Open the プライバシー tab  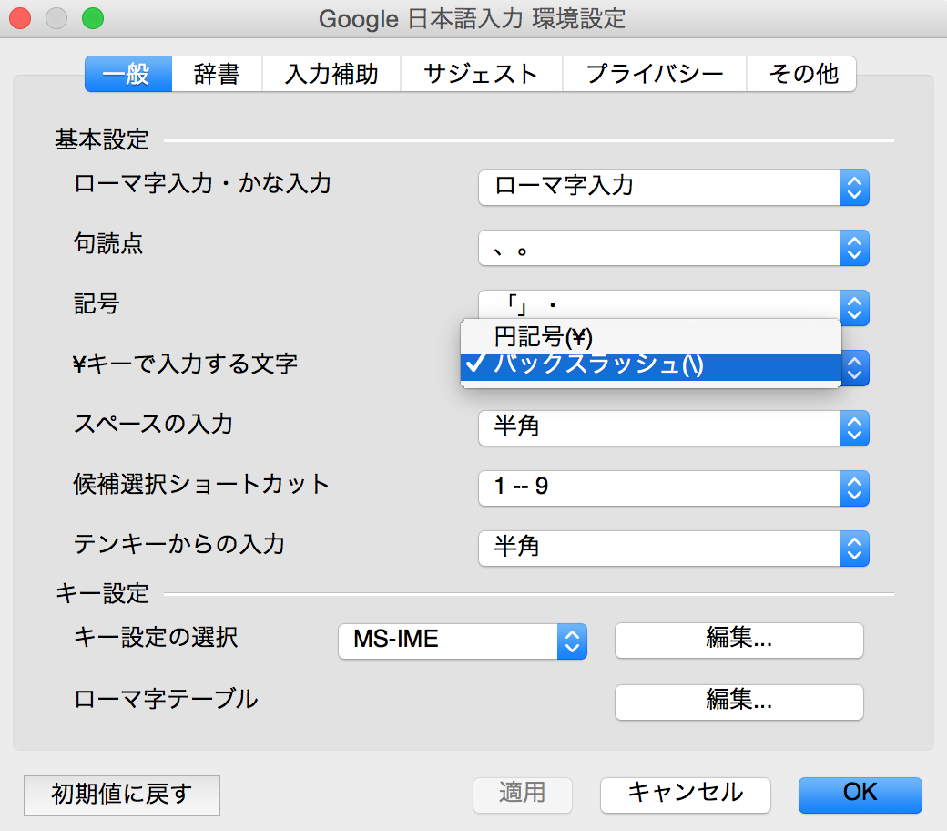click(655, 74)
